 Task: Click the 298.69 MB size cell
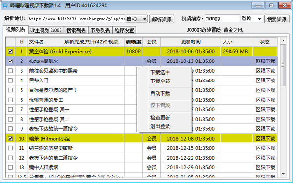[x=237, y=52]
